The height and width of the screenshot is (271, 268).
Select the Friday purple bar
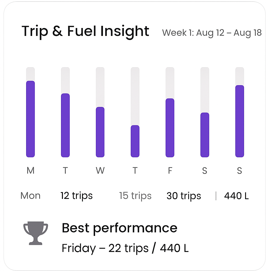(x=170, y=128)
